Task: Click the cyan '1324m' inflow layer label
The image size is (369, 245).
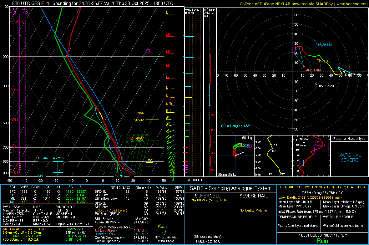Action: [x=43, y=158]
